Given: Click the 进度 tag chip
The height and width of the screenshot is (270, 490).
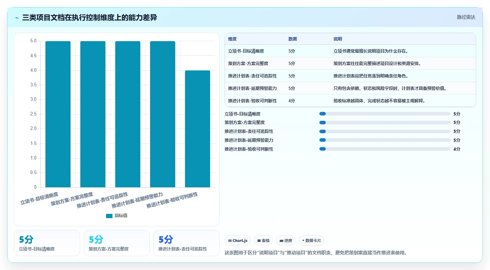Looking at the screenshot, I should 286,241.
